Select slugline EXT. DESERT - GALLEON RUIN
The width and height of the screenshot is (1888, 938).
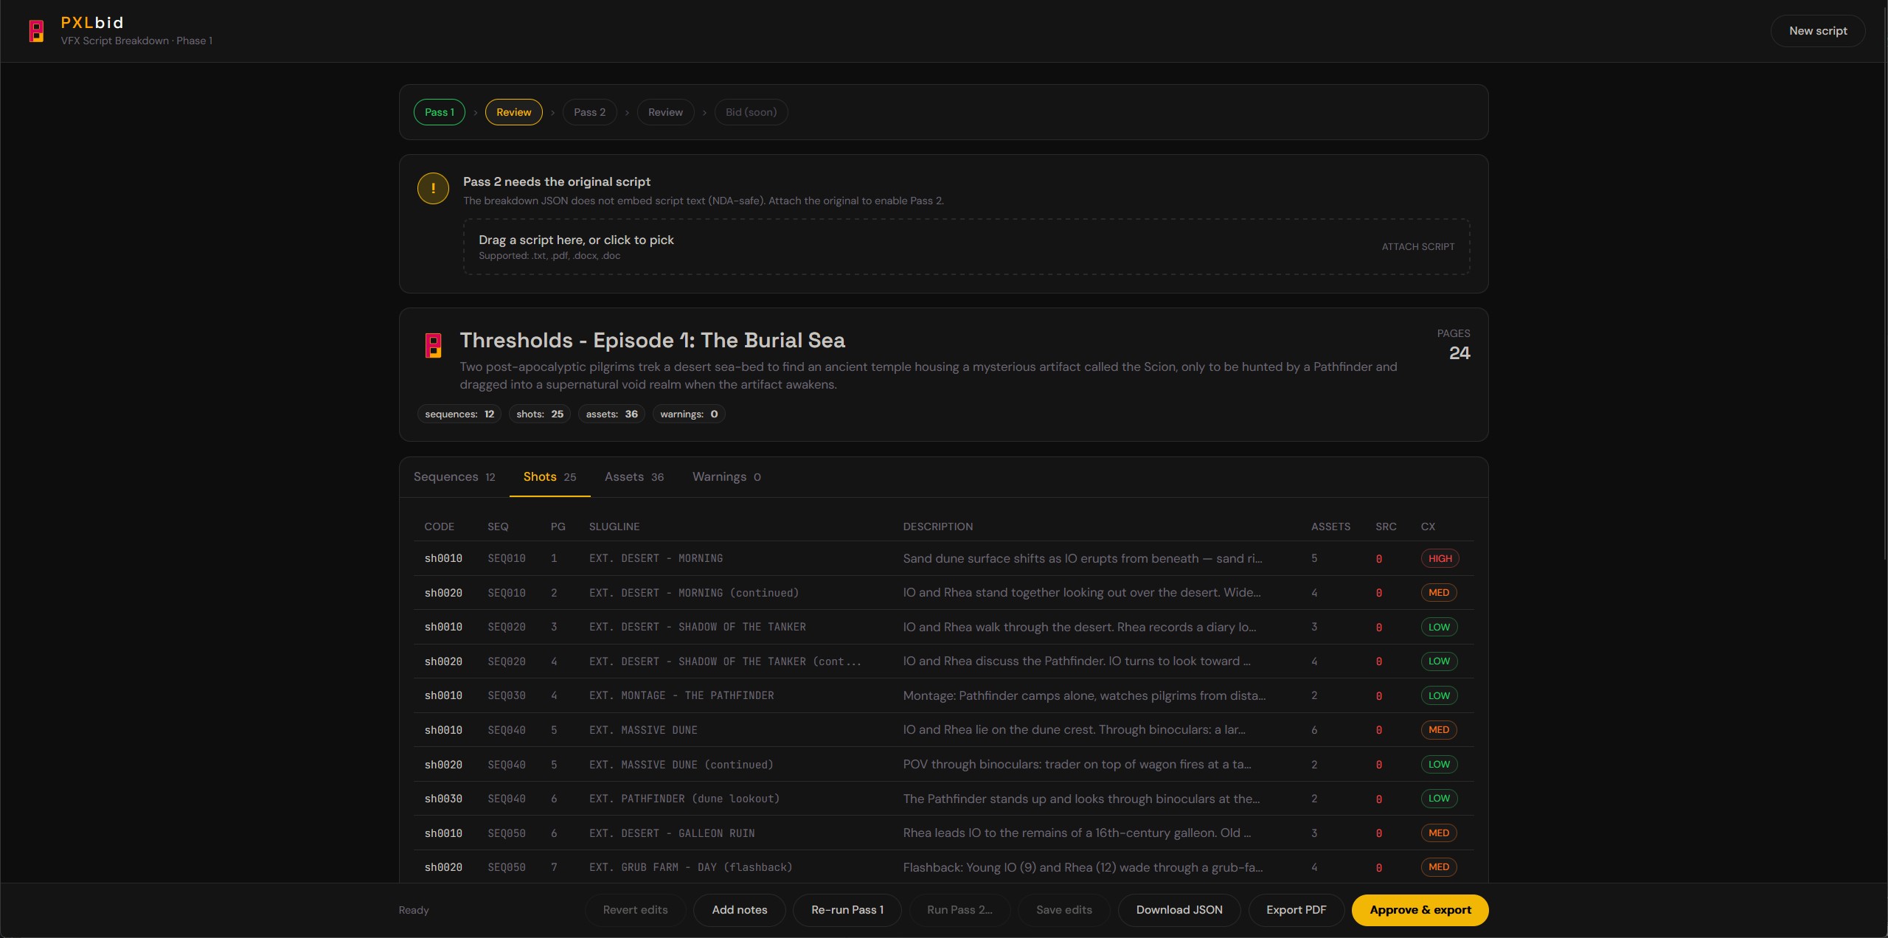(x=672, y=833)
